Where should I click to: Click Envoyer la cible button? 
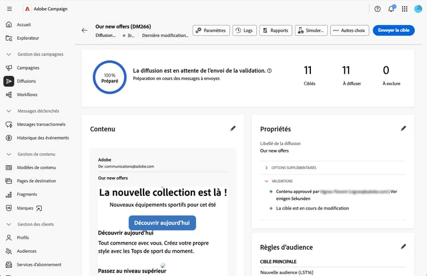click(393, 31)
